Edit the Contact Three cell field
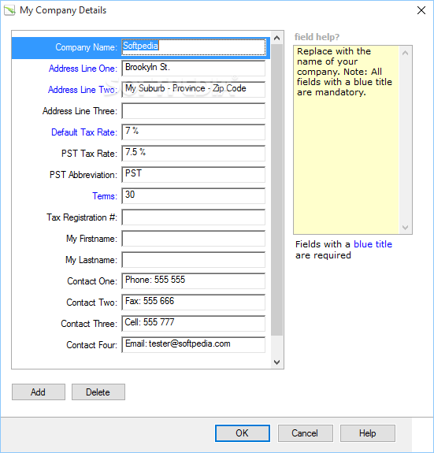The width and height of the screenshot is (434, 453). pyautogui.click(x=194, y=324)
